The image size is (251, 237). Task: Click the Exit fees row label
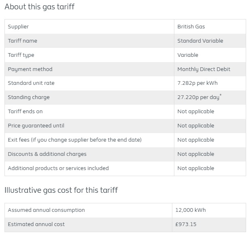[x=75, y=140]
